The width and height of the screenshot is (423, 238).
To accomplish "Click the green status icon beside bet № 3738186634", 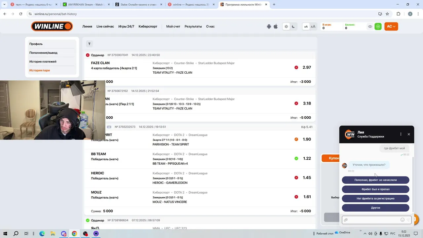I will (88, 220).
